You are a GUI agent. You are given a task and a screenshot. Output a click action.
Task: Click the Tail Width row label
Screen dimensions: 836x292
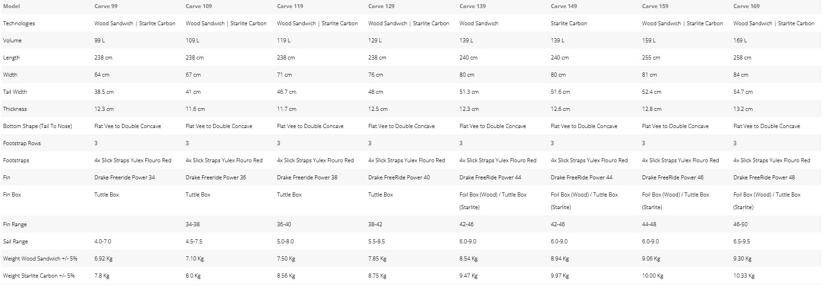[x=15, y=92]
